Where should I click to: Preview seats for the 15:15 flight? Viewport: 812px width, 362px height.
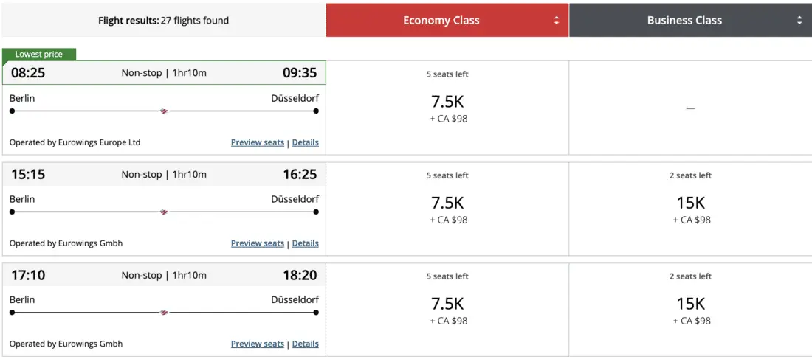click(x=258, y=243)
